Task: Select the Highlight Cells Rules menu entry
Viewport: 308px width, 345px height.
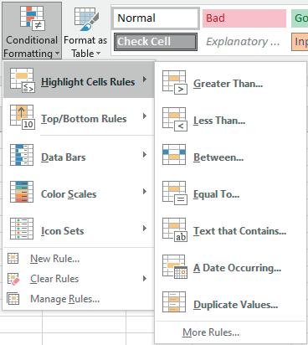Action: click(79, 80)
